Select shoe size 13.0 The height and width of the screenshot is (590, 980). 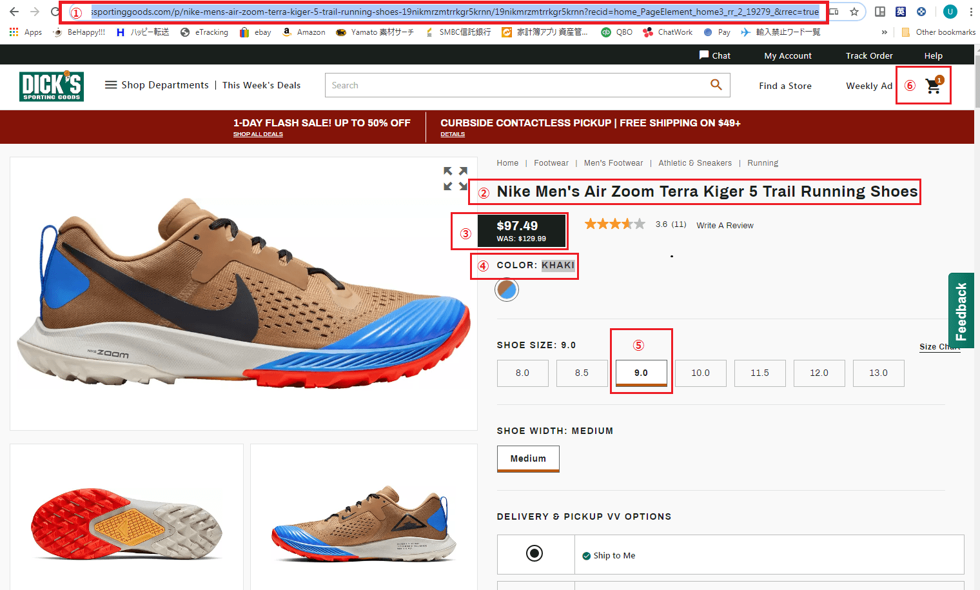[x=878, y=373]
